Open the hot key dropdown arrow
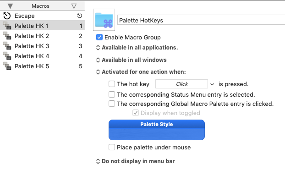 coord(212,84)
